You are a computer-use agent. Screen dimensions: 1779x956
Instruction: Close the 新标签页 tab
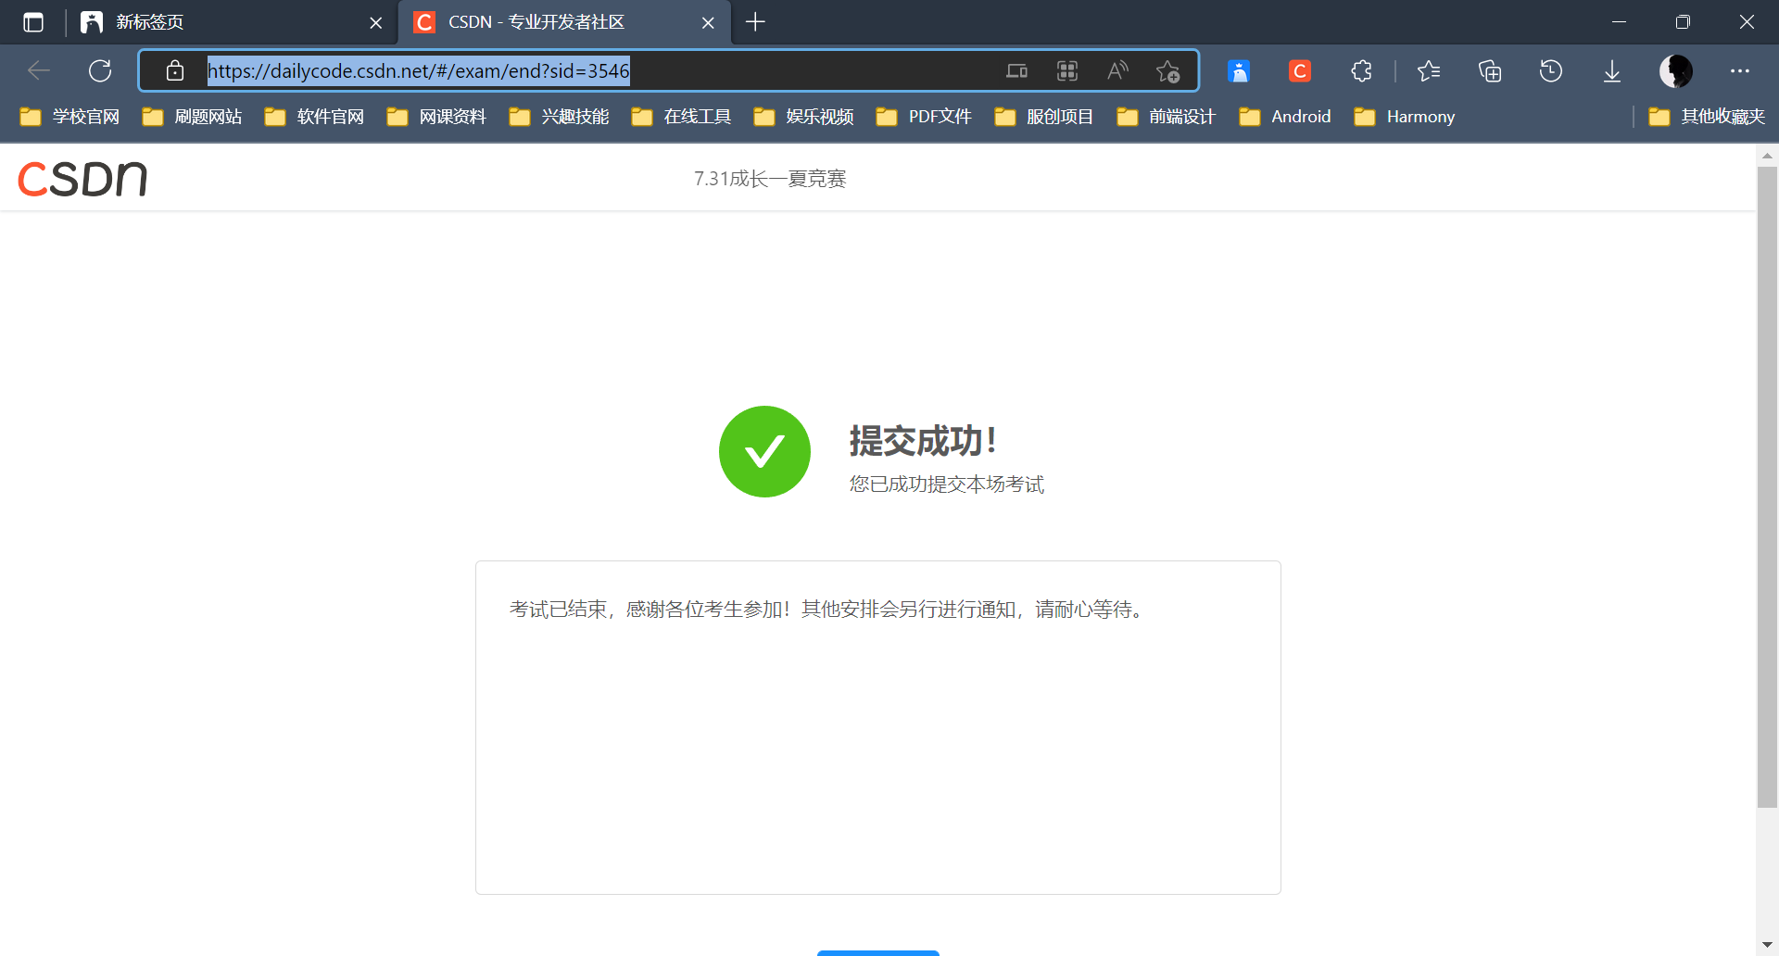[376, 22]
